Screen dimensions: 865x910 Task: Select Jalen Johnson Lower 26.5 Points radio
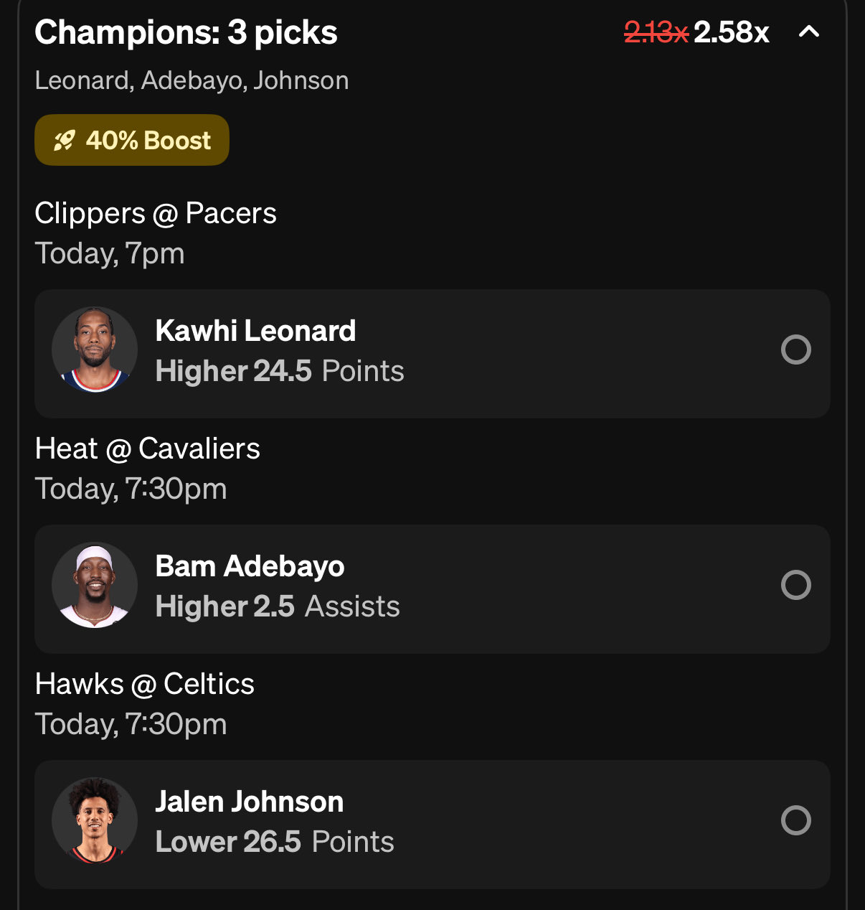coord(795,821)
